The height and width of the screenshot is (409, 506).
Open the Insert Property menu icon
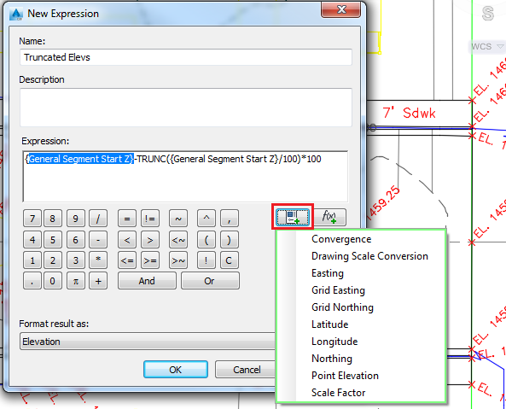(293, 217)
